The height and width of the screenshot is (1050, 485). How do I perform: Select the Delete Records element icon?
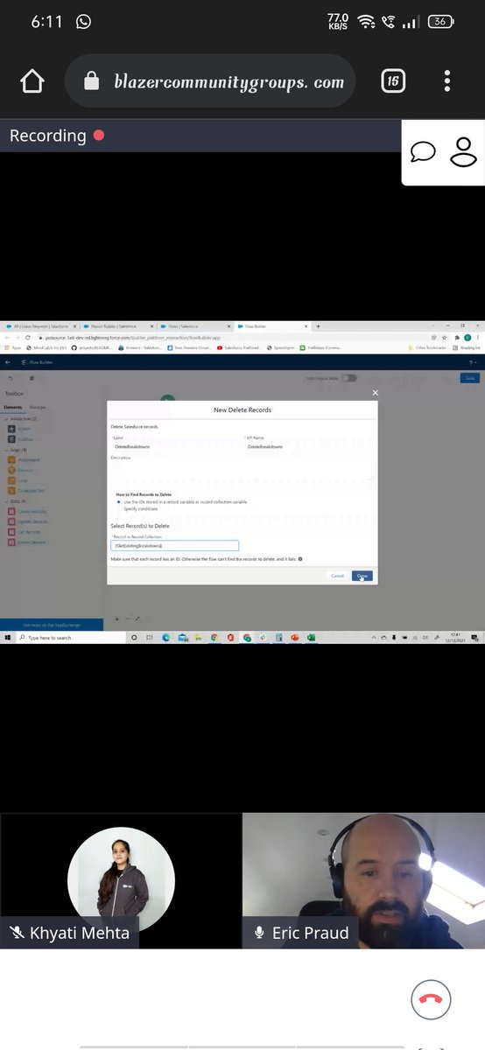click(x=11, y=542)
